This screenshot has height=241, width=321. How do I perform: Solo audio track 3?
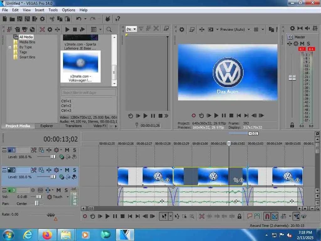66,190
